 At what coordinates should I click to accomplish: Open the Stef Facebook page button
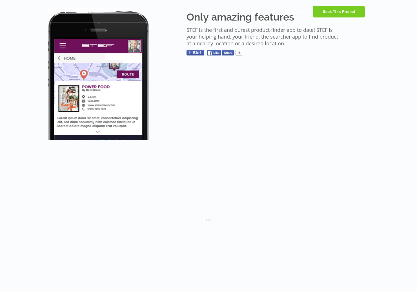195,53
